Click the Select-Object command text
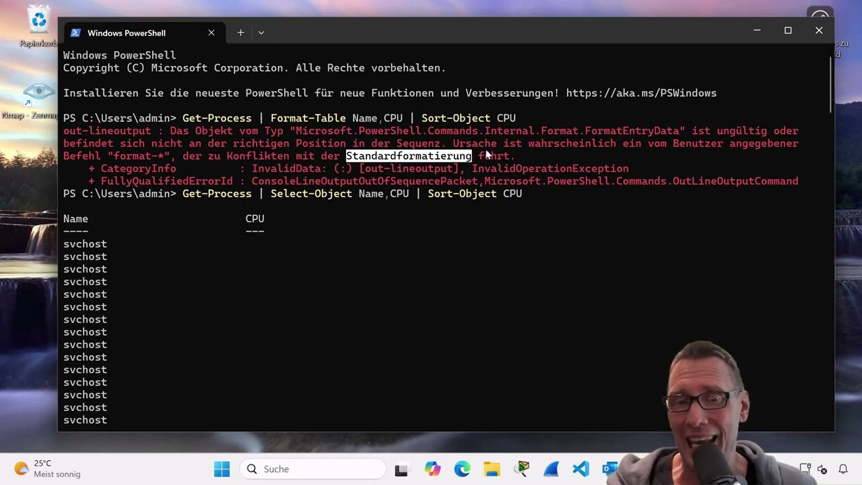862x485 pixels. [x=311, y=193]
